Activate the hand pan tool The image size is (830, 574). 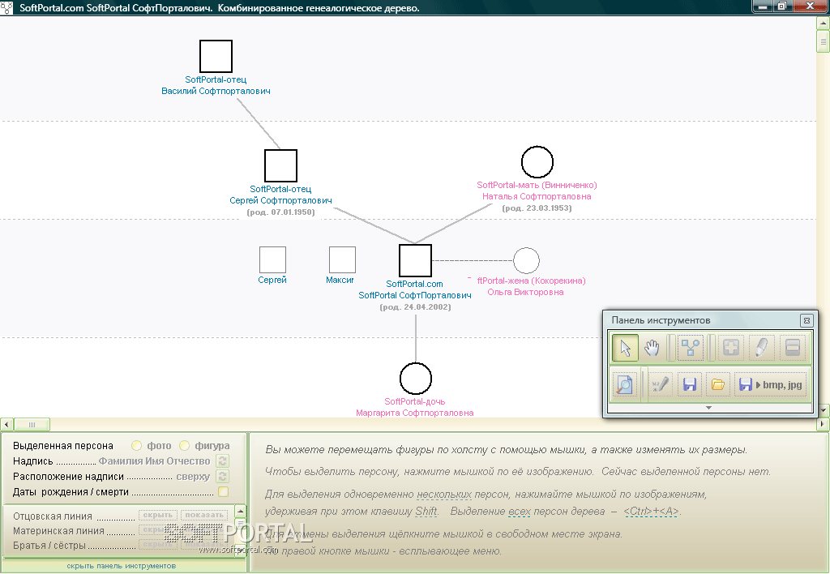(x=652, y=348)
